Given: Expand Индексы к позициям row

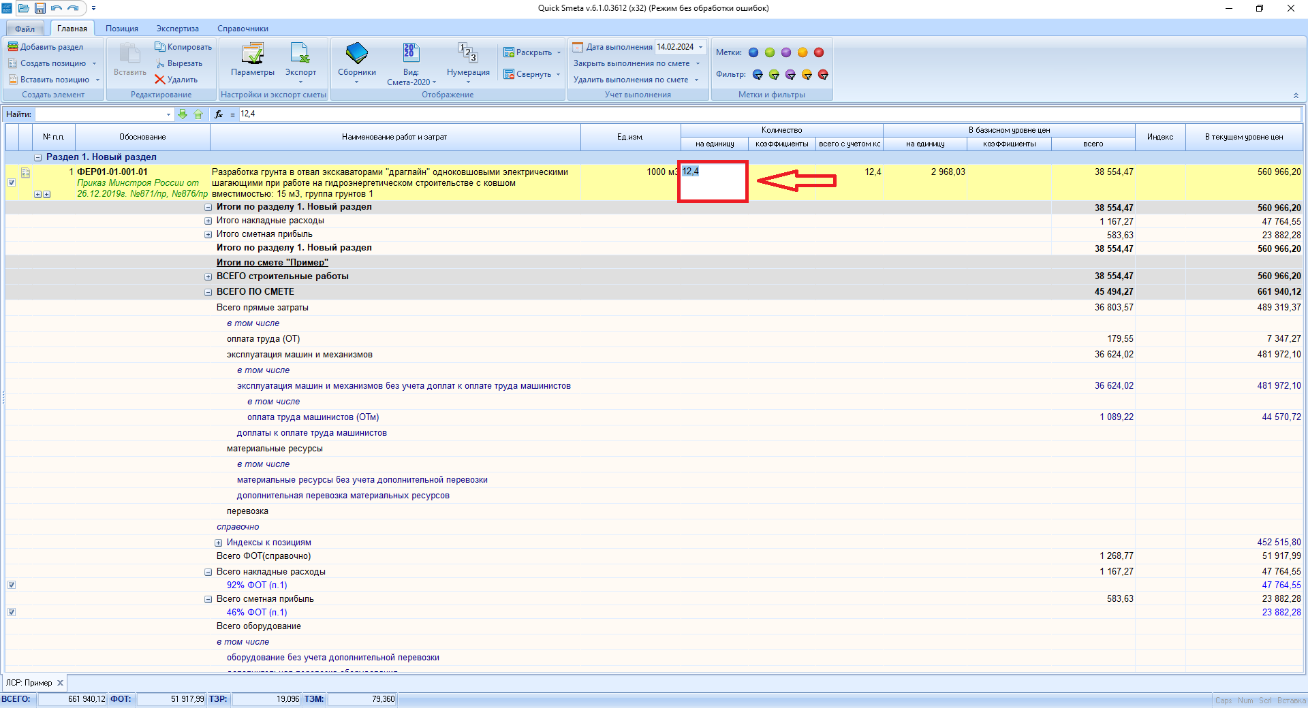Looking at the screenshot, I should [x=219, y=543].
